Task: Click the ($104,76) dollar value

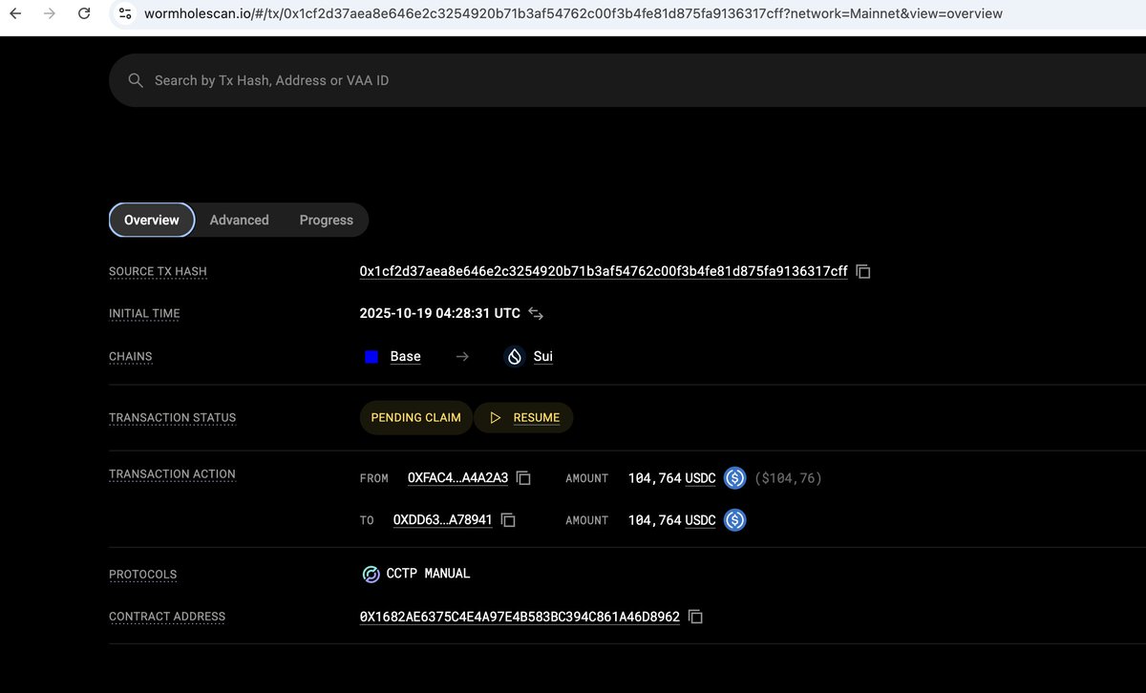Action: pos(788,478)
